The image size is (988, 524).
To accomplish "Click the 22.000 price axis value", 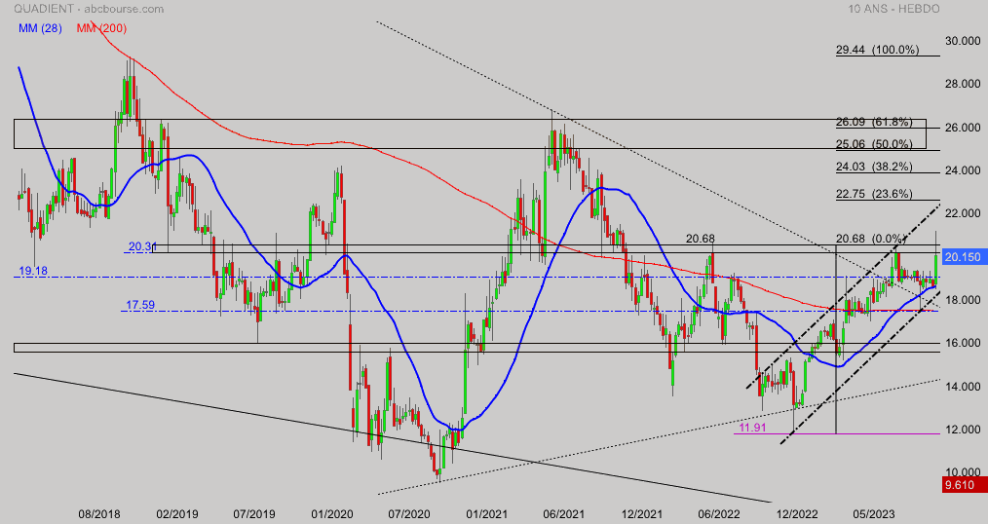I will click(x=963, y=213).
